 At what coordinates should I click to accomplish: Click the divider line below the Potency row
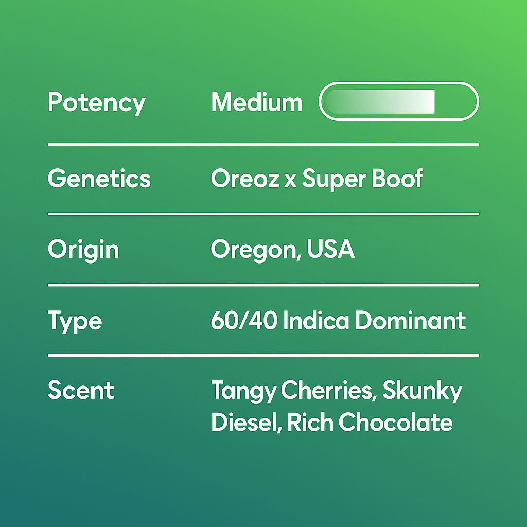click(263, 145)
